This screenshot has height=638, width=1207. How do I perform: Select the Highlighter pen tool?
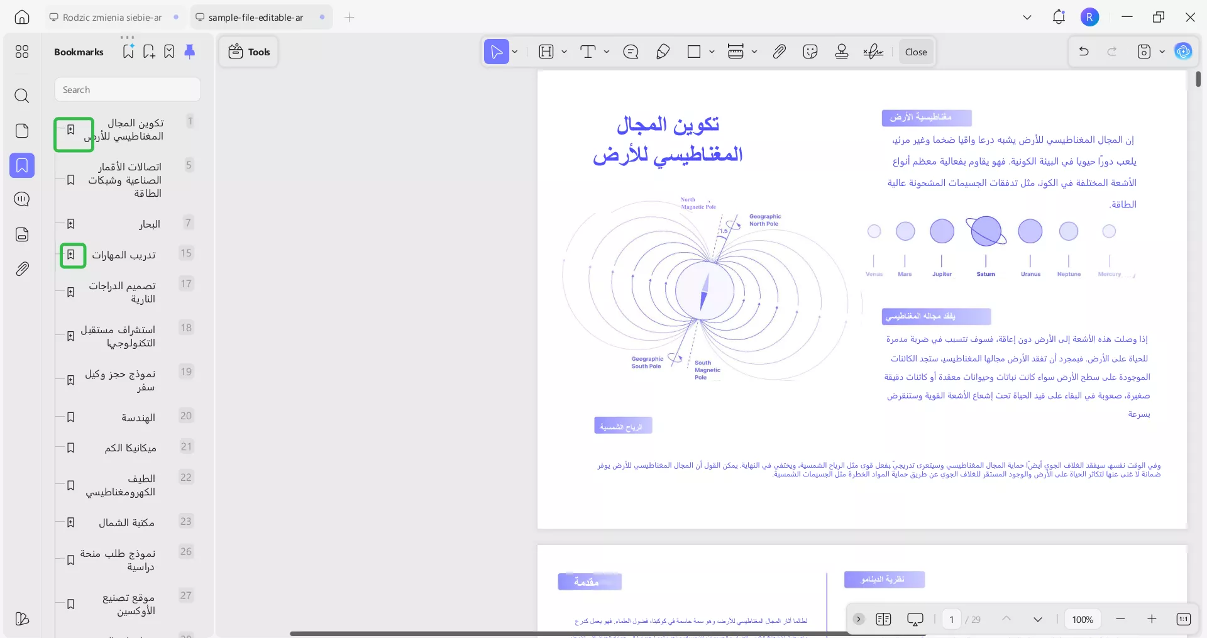click(x=663, y=52)
